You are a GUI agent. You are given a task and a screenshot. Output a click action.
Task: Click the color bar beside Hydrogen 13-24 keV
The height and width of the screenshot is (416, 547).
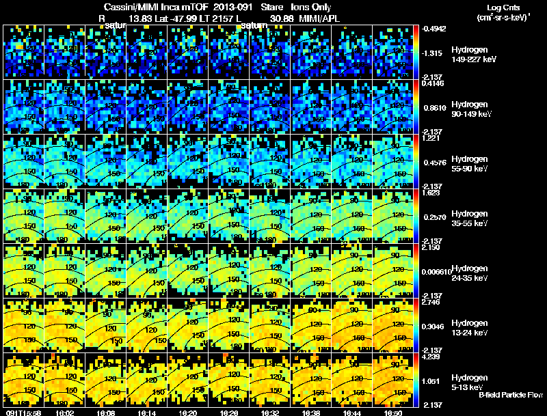[416, 325]
